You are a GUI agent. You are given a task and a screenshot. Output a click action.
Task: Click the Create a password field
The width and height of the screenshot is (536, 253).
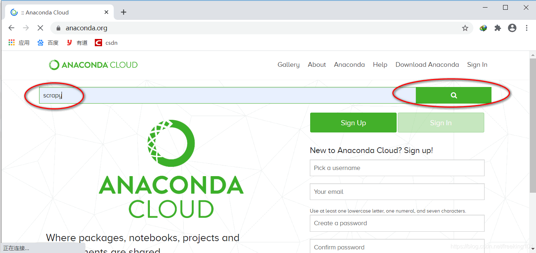[397, 223]
